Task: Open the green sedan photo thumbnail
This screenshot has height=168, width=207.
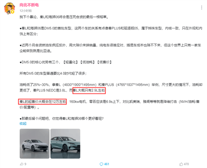Action: click(65, 143)
